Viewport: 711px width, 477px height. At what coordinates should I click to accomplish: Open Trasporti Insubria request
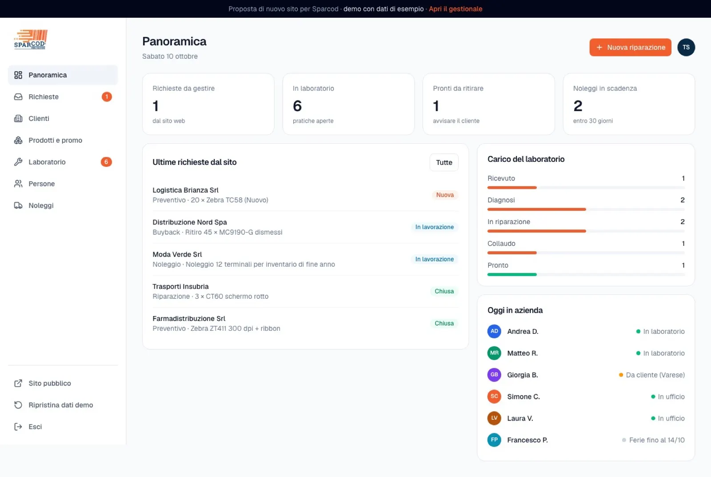tap(305, 291)
